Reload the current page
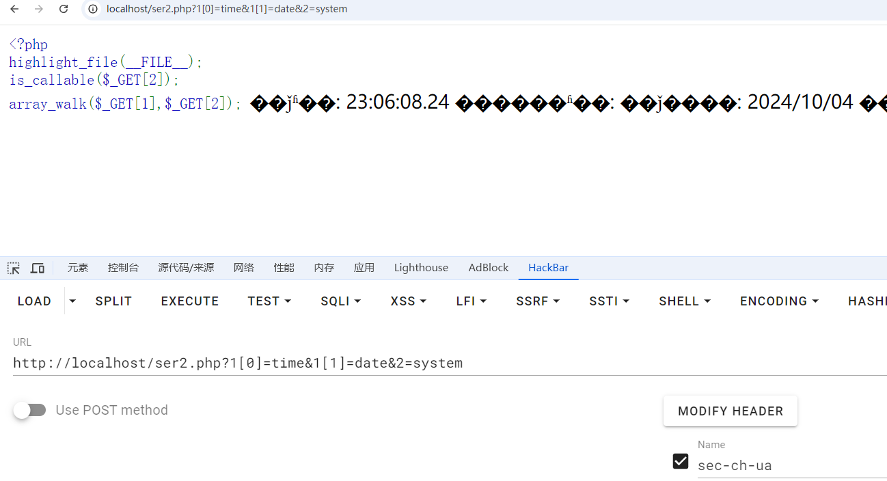The height and width of the screenshot is (481, 887). point(64,9)
